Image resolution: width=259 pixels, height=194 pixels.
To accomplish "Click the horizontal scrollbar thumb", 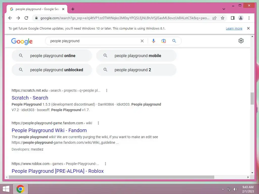I will point(112,177).
